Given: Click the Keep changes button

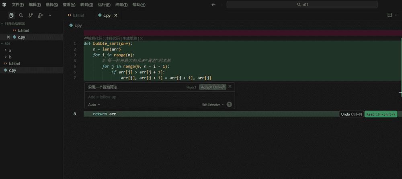Looking at the screenshot, I should pos(380,114).
